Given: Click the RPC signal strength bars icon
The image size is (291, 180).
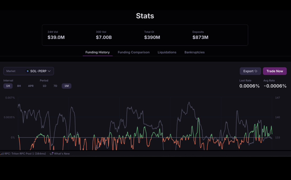Looking at the screenshot, I should click(2, 154).
